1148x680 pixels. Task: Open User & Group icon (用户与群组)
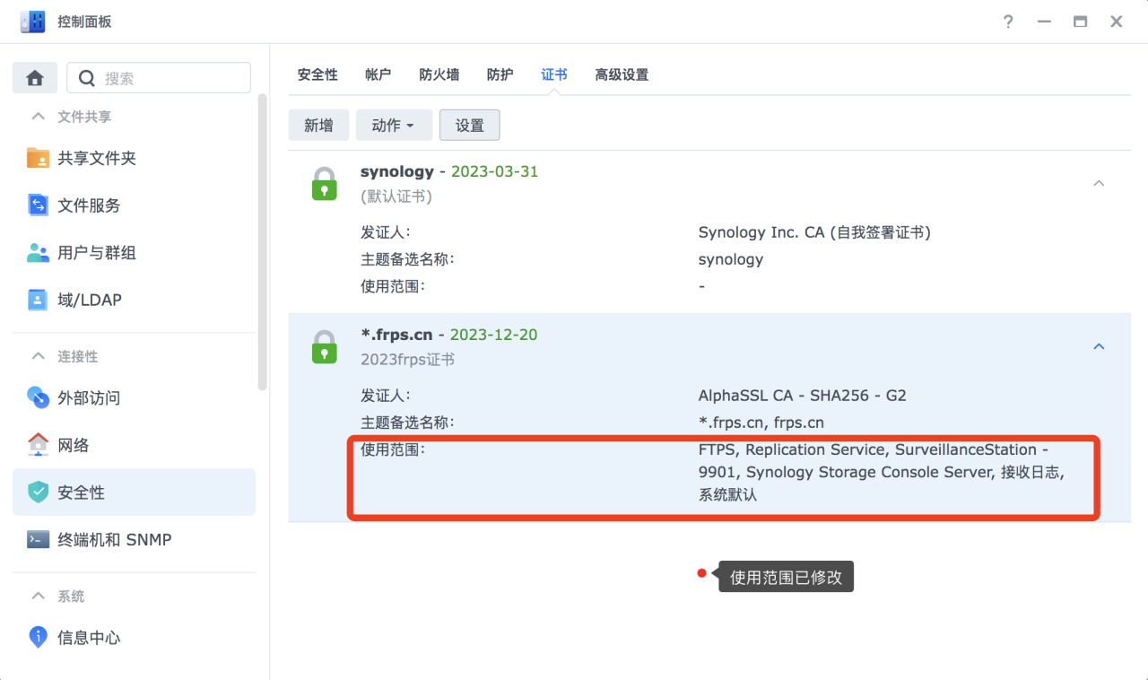coord(38,253)
